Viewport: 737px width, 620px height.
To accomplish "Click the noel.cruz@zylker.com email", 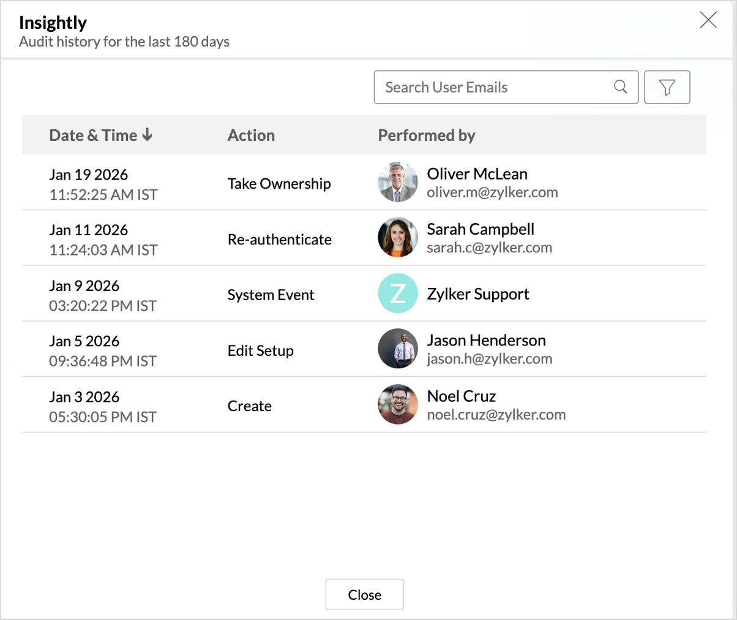I will [496, 415].
